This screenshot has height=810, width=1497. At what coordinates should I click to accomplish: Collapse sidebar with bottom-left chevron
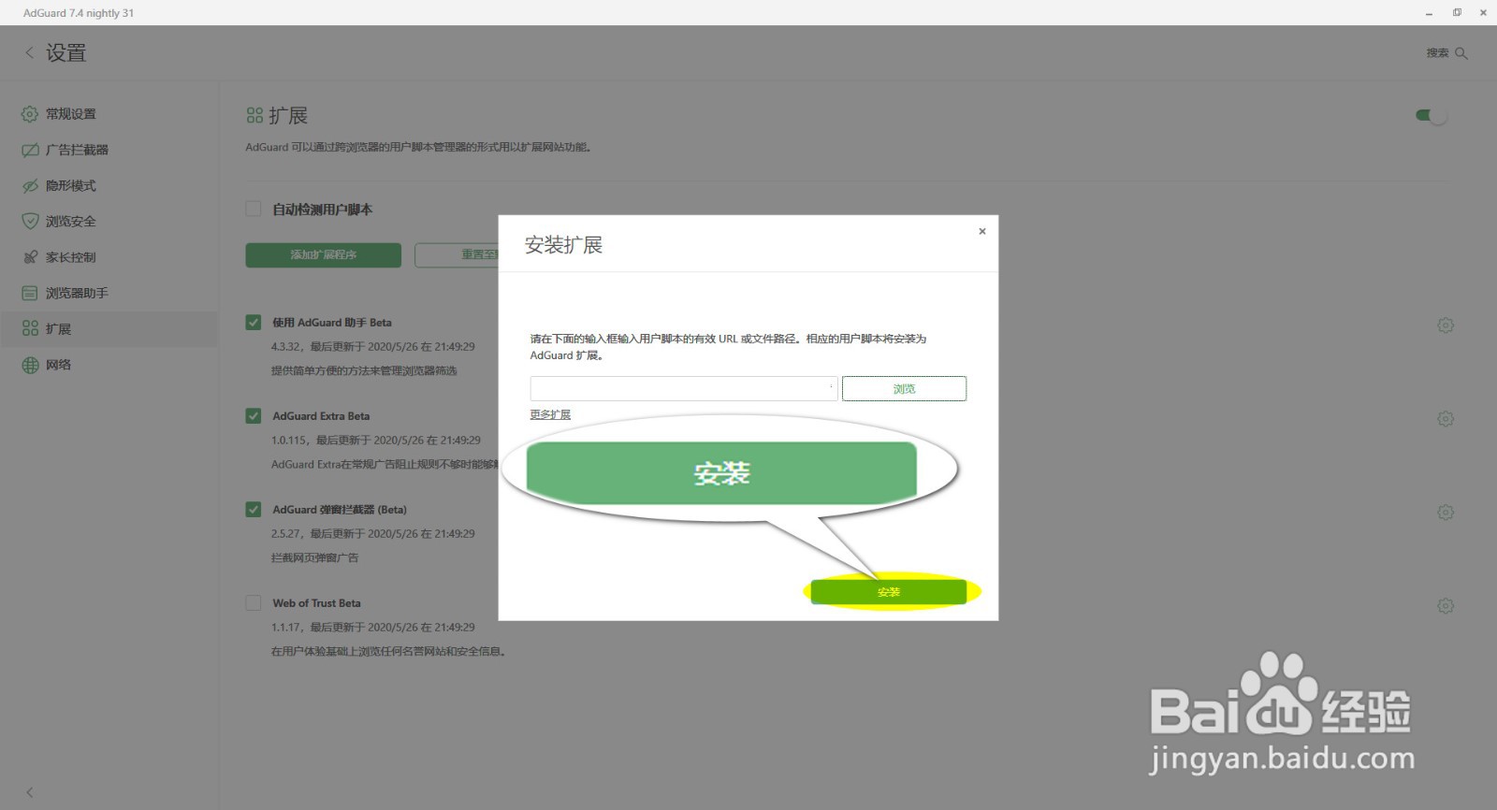click(x=30, y=792)
